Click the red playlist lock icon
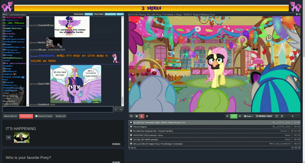305x163 pixels. (x=141, y=116)
